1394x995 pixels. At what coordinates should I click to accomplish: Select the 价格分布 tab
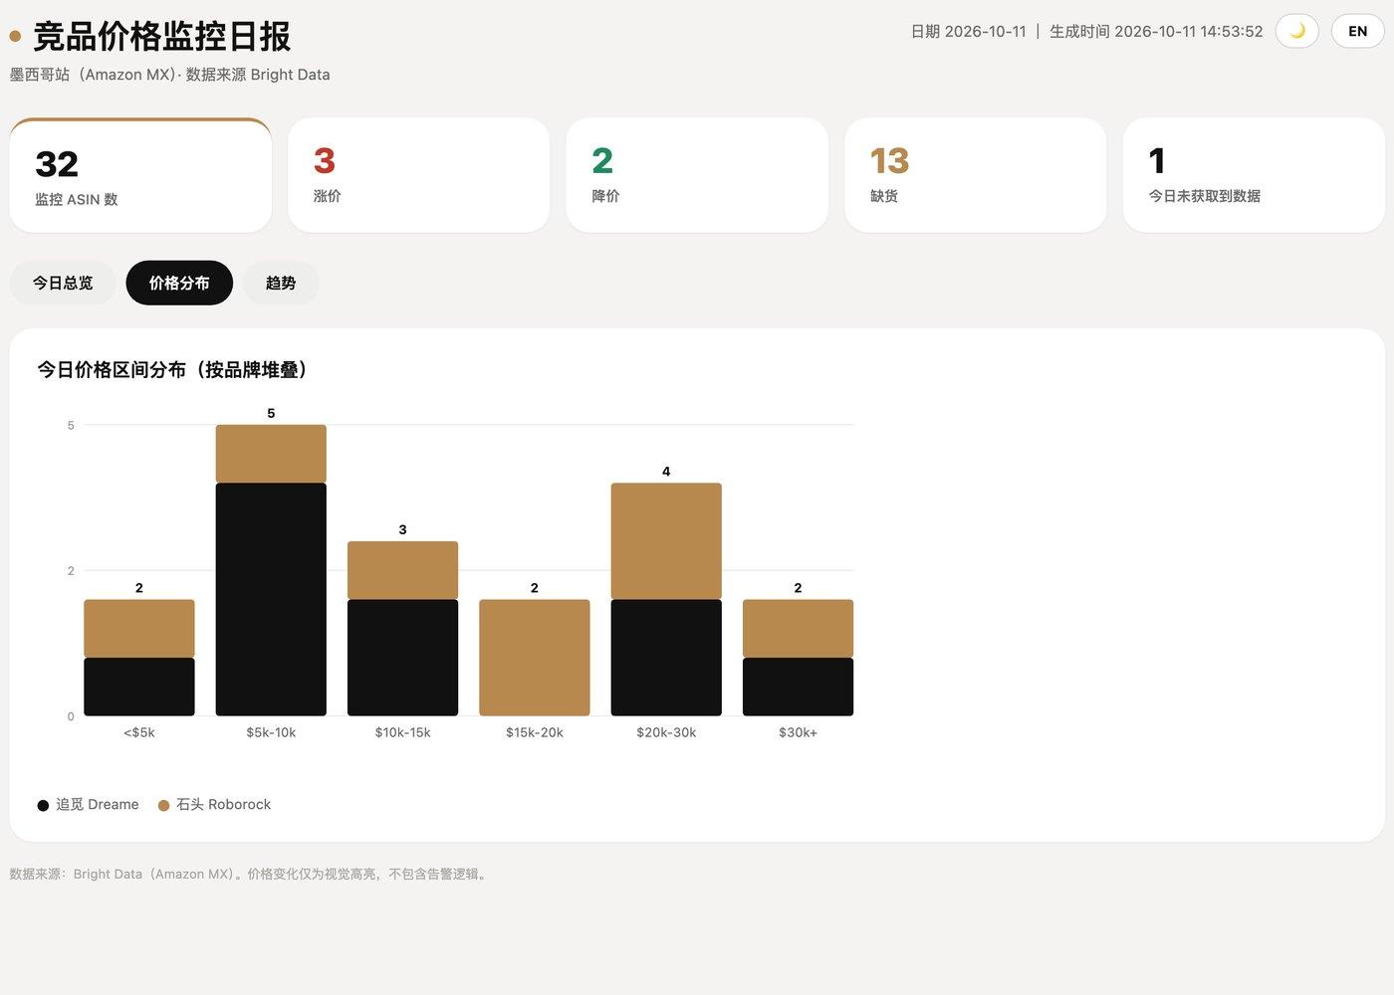coord(179,283)
